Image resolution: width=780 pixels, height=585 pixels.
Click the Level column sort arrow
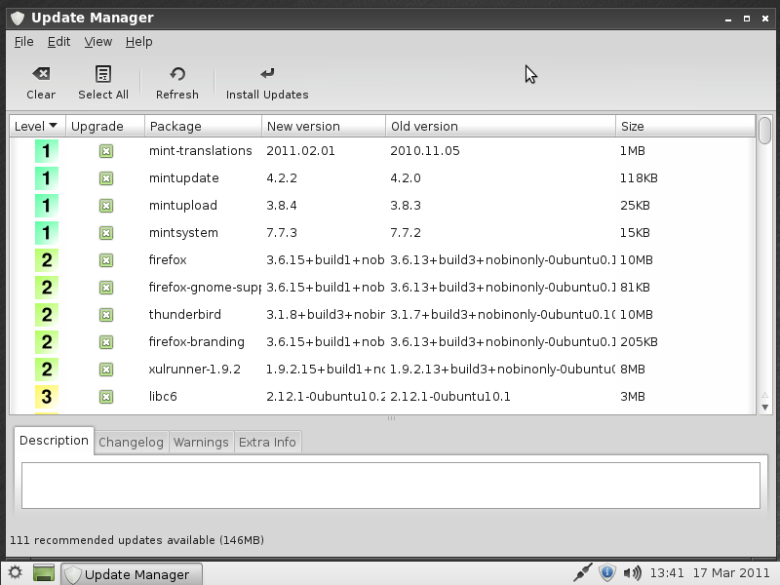pyautogui.click(x=51, y=125)
